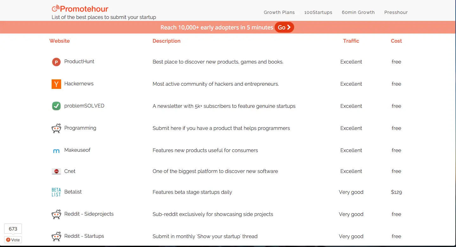Click the Makeuseof logo icon
This screenshot has width=456, height=247.
coord(56,151)
